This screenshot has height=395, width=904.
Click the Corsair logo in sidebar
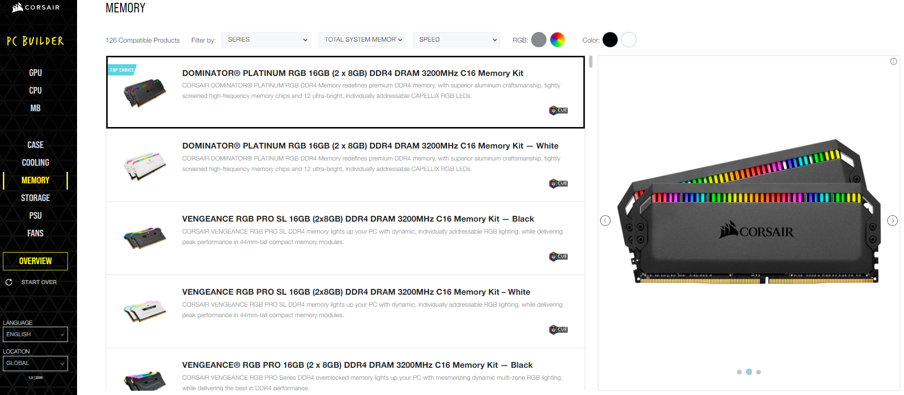(x=36, y=8)
